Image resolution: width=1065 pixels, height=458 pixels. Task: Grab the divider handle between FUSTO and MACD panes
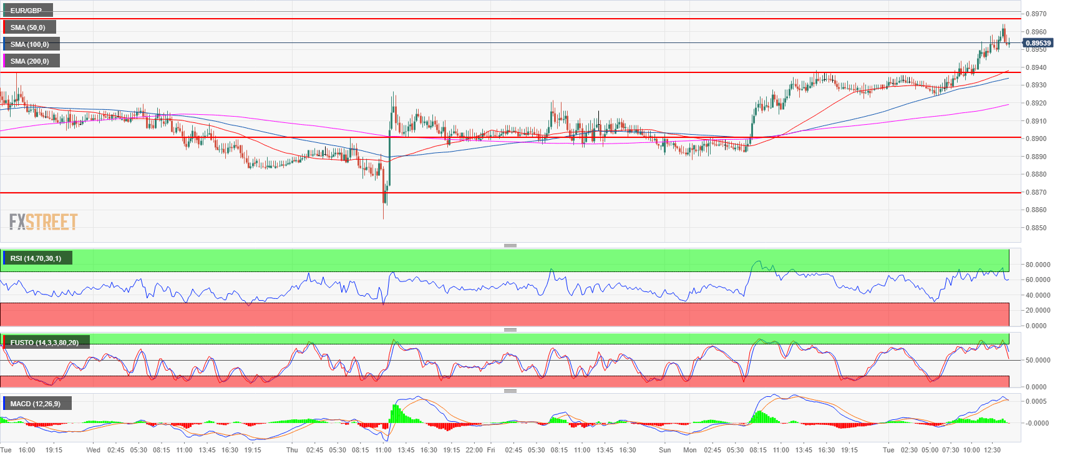(x=510, y=391)
